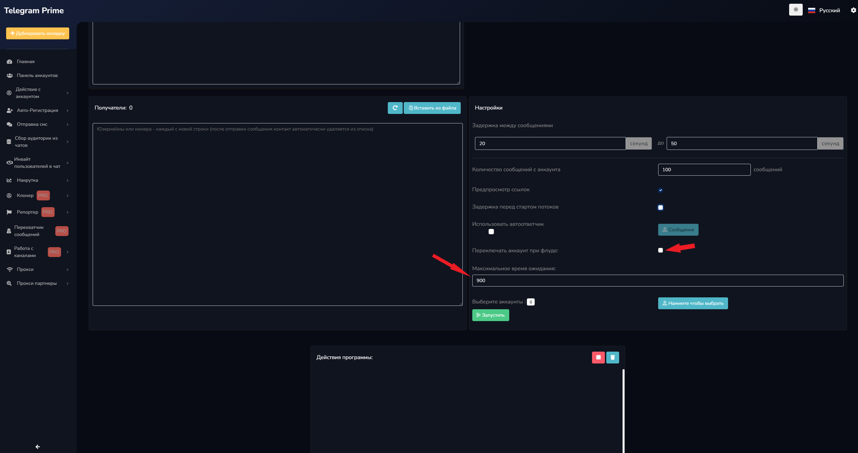The width and height of the screenshot is (858, 453).
Task: Expand Работа с каналами chevron
Action: coord(68,252)
